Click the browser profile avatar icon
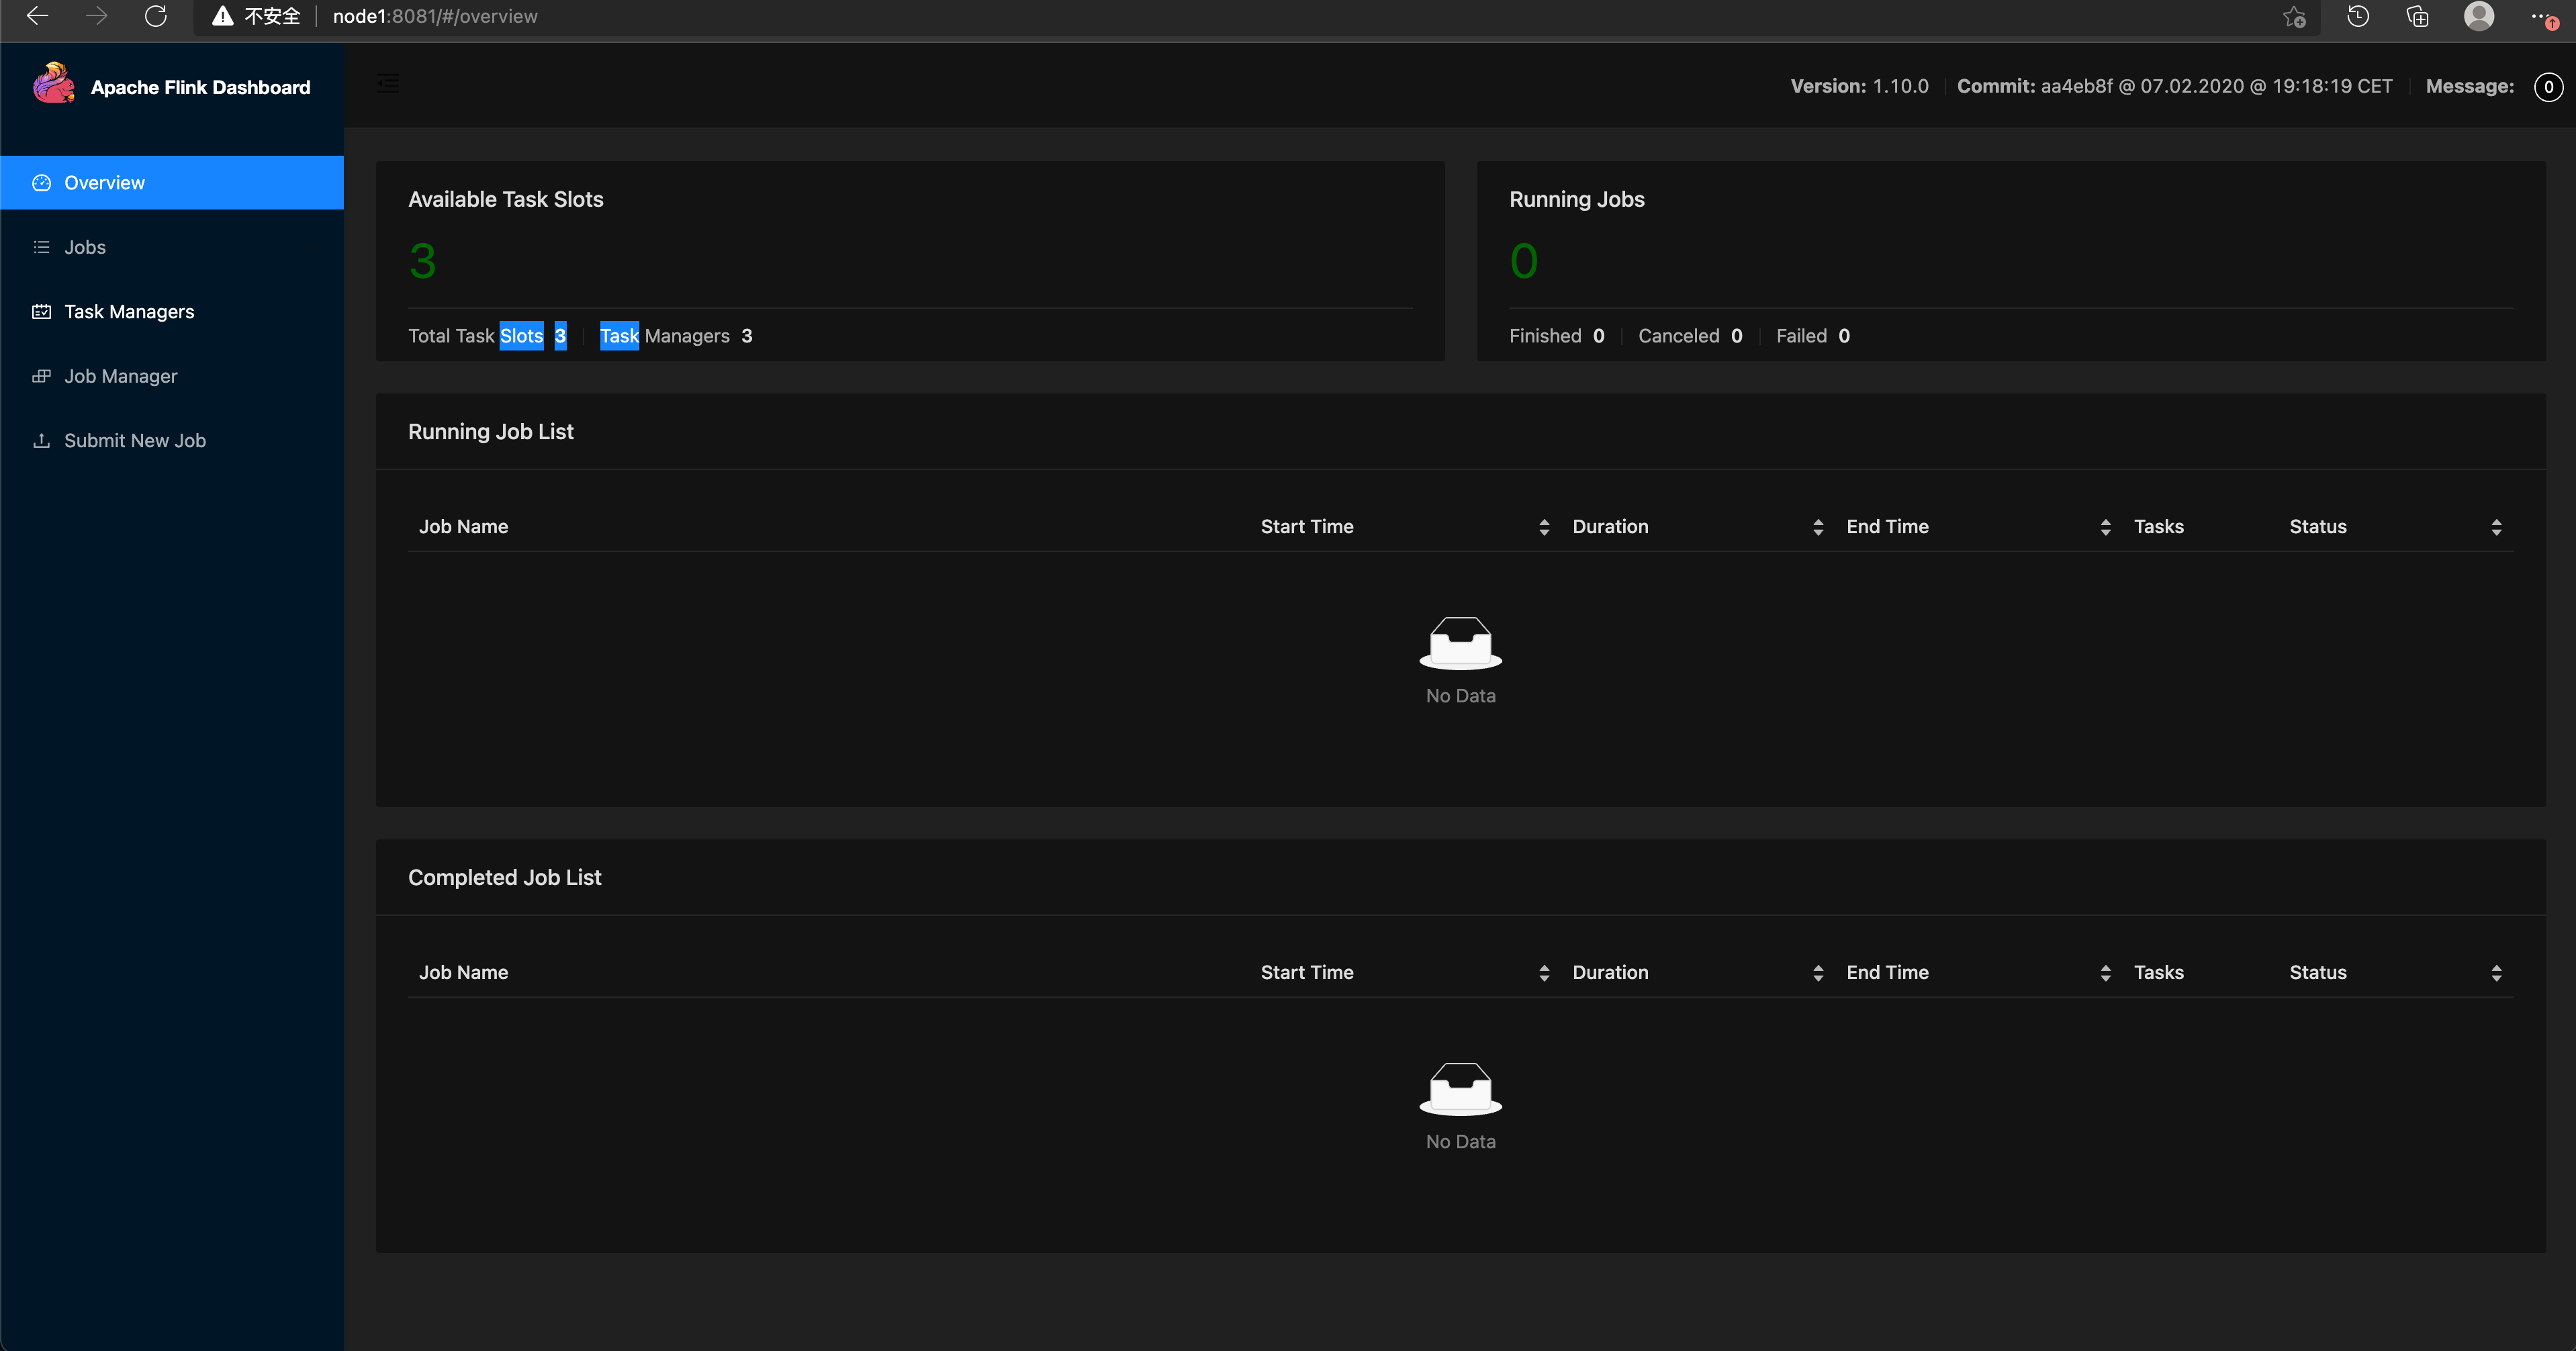 pyautogui.click(x=2479, y=16)
